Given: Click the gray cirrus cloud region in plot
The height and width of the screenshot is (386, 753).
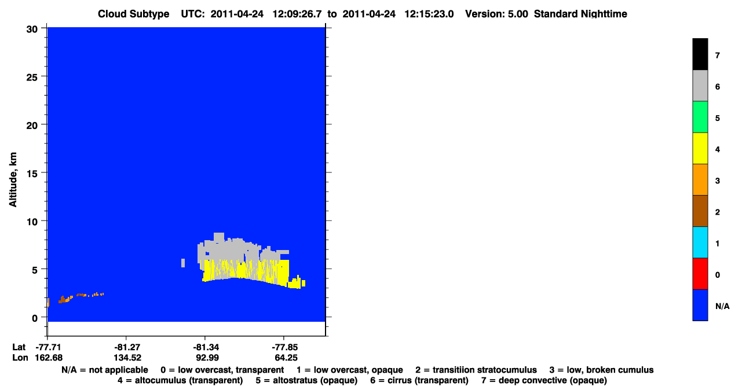Looking at the screenshot, I should [232, 250].
